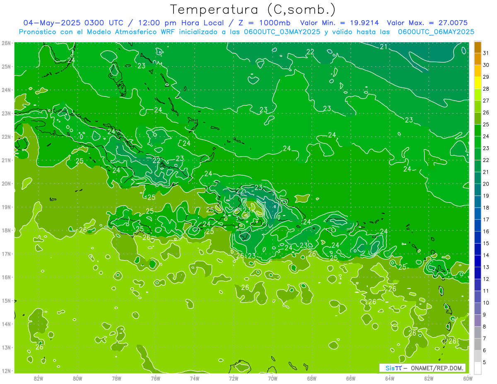Click the contour label 21 near the top right

point(384,46)
